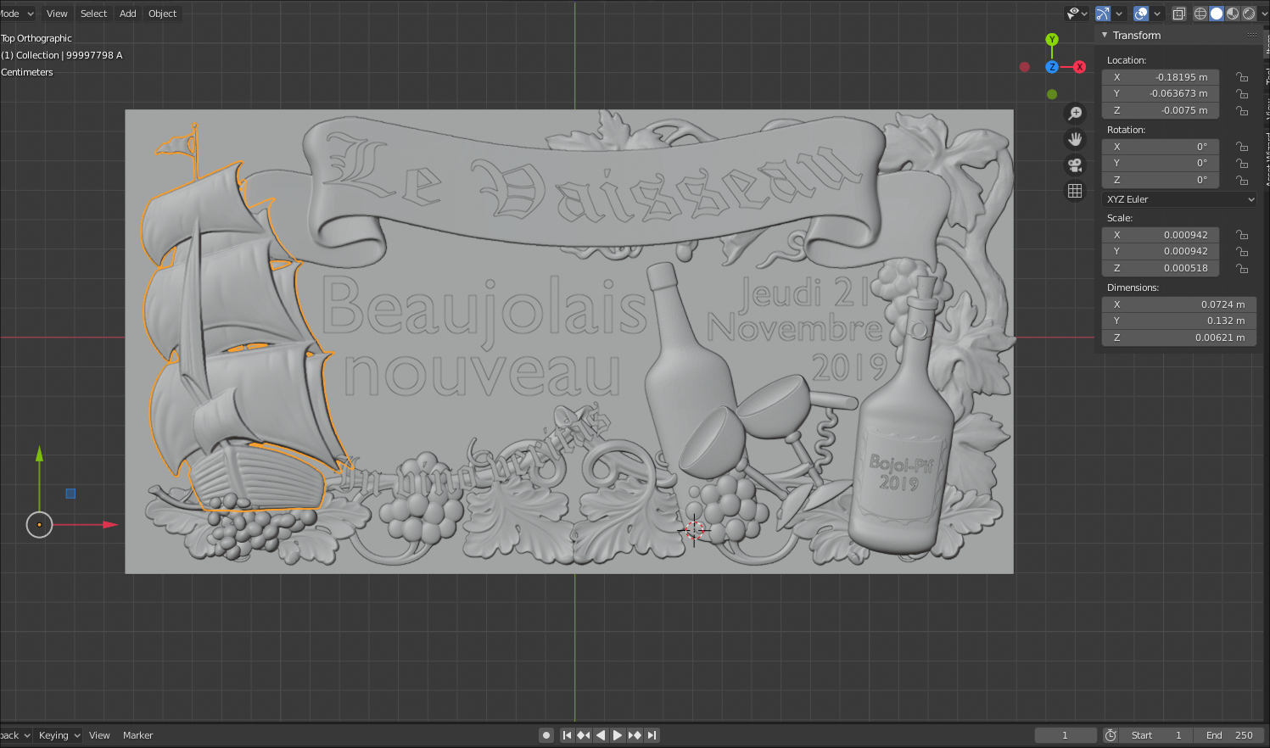Play the animation forward
1270x748 pixels.
tap(618, 735)
